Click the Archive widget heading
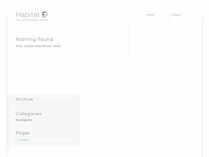Image resolution: width=209 pixels, height=157 pixels. point(25,99)
